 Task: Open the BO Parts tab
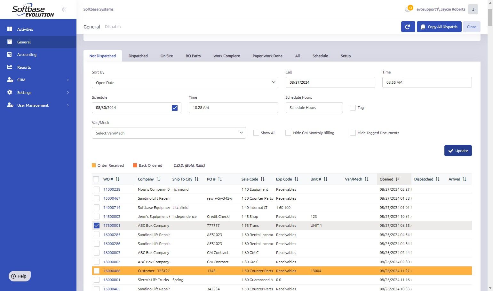(x=193, y=56)
